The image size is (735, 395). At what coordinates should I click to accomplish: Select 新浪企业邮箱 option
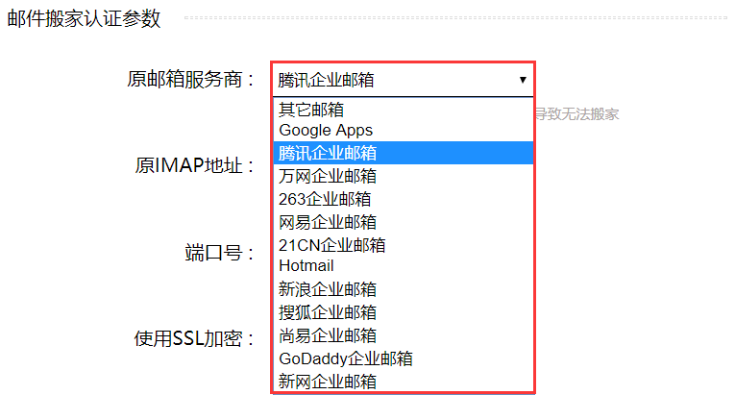coord(327,289)
